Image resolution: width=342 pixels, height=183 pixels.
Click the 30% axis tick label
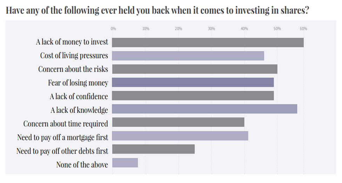pyautogui.click(x=211, y=29)
